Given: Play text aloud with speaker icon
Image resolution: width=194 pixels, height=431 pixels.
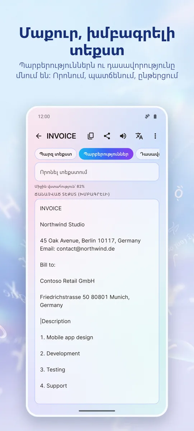Looking at the screenshot, I should (123, 136).
